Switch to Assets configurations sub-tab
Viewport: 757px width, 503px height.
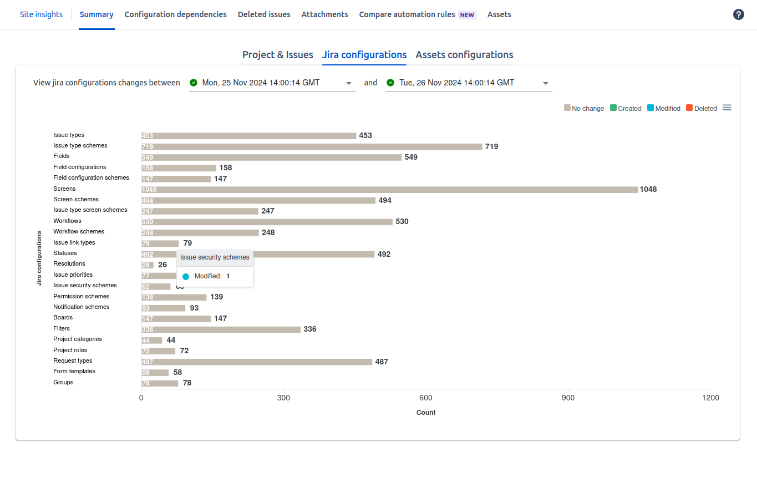pos(464,55)
